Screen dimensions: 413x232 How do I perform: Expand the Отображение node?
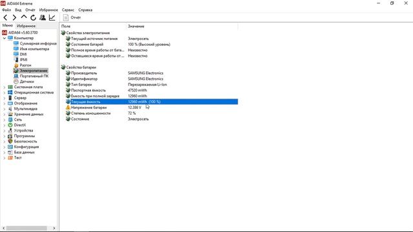pyautogui.click(x=5, y=103)
